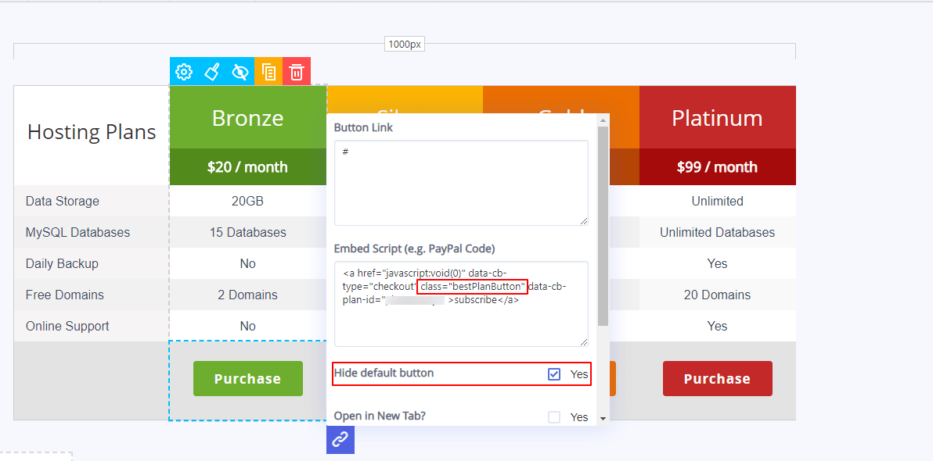Click the green Purchase button for Bronze

(247, 378)
